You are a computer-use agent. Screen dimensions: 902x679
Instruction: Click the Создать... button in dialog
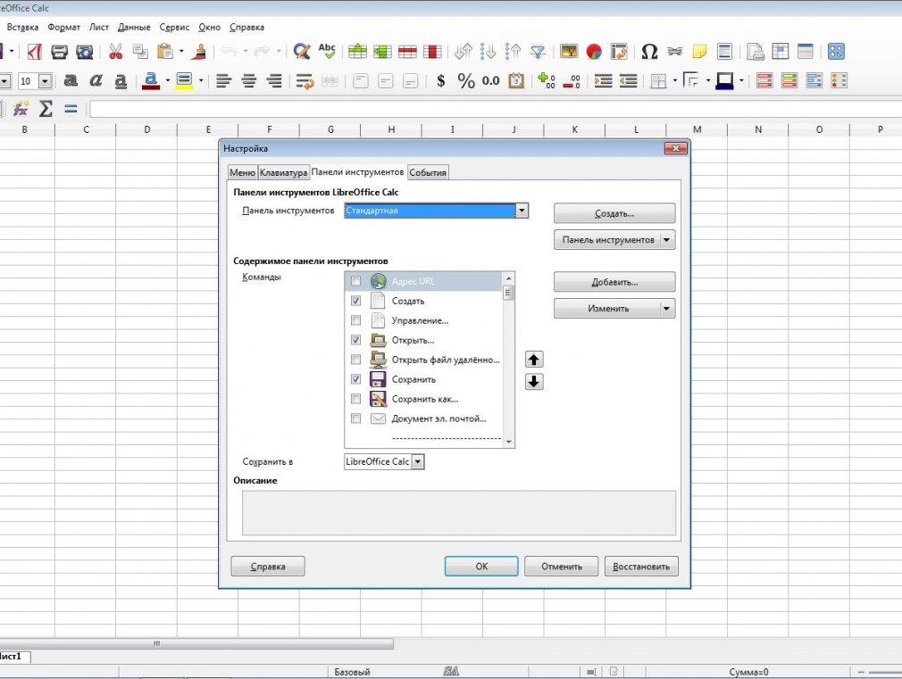[x=614, y=213]
